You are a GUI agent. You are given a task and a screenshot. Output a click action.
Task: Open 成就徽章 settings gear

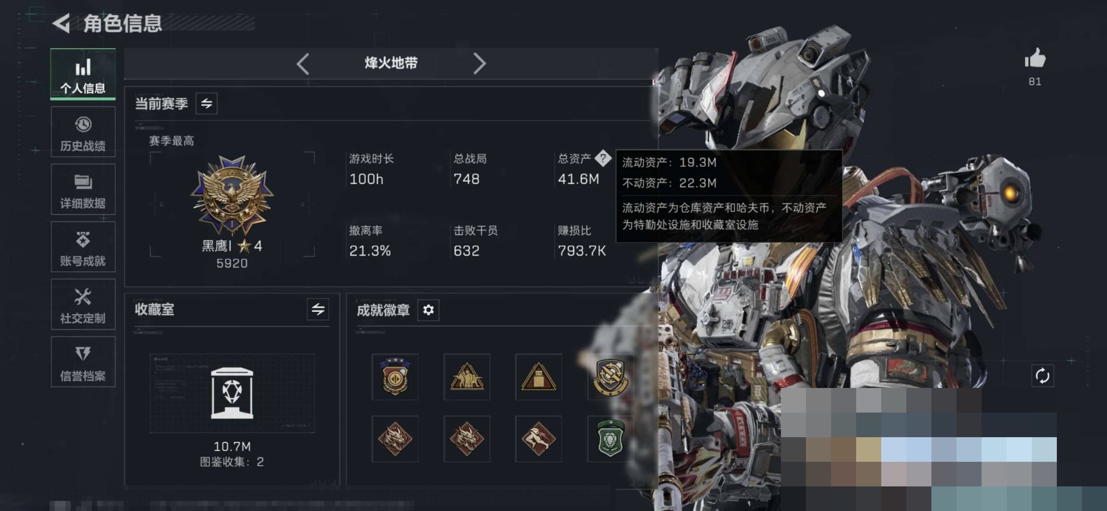coord(428,310)
